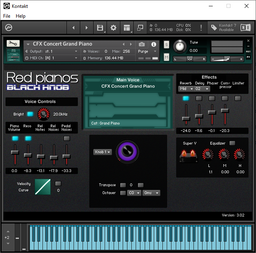The height and width of the screenshot is (253, 256).
Task: Show instrument info with the i icon
Action: point(153,44)
